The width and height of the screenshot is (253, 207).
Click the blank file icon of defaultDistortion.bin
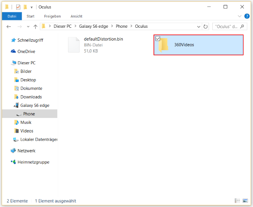[x=74, y=45]
